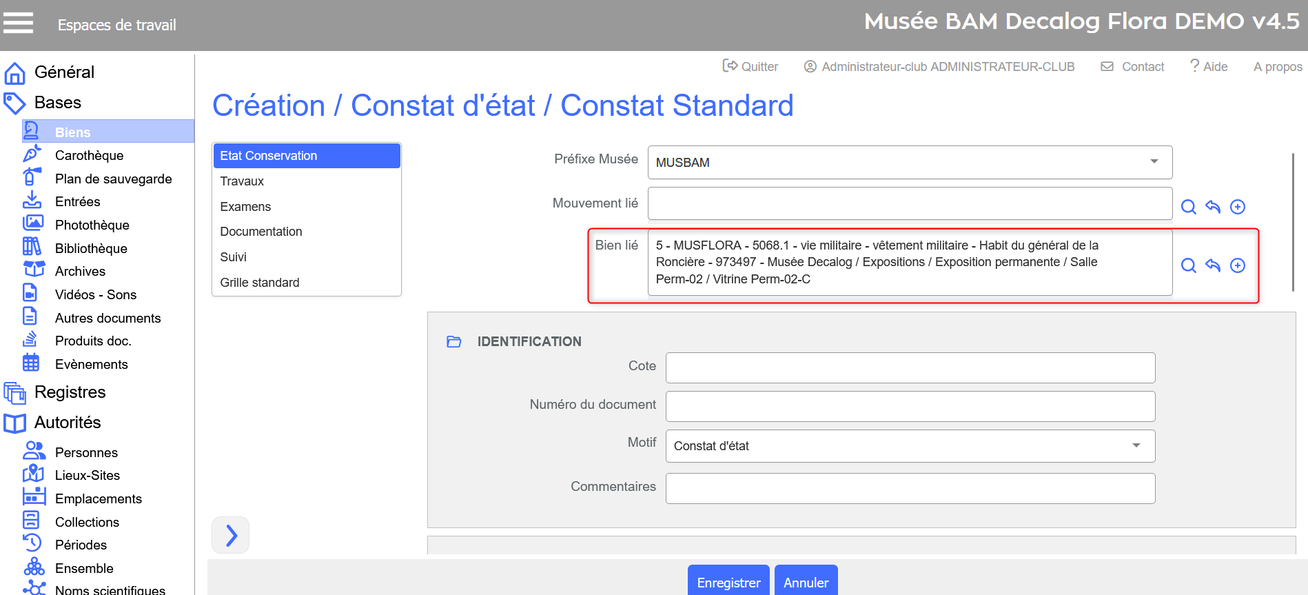Click the IDENTIFICATION folder icon

[453, 341]
